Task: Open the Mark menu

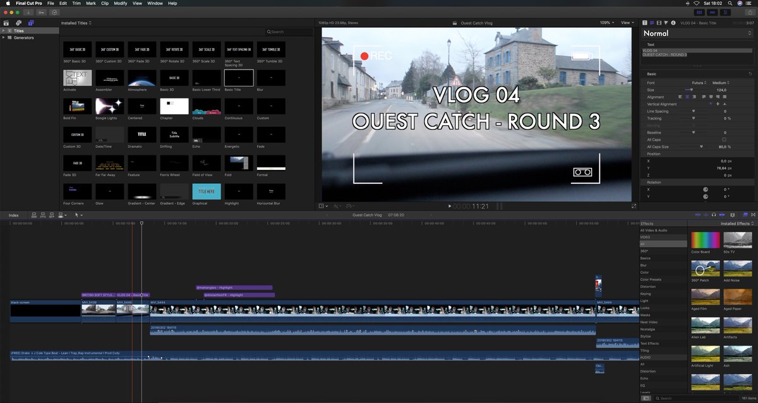Action: [91, 3]
